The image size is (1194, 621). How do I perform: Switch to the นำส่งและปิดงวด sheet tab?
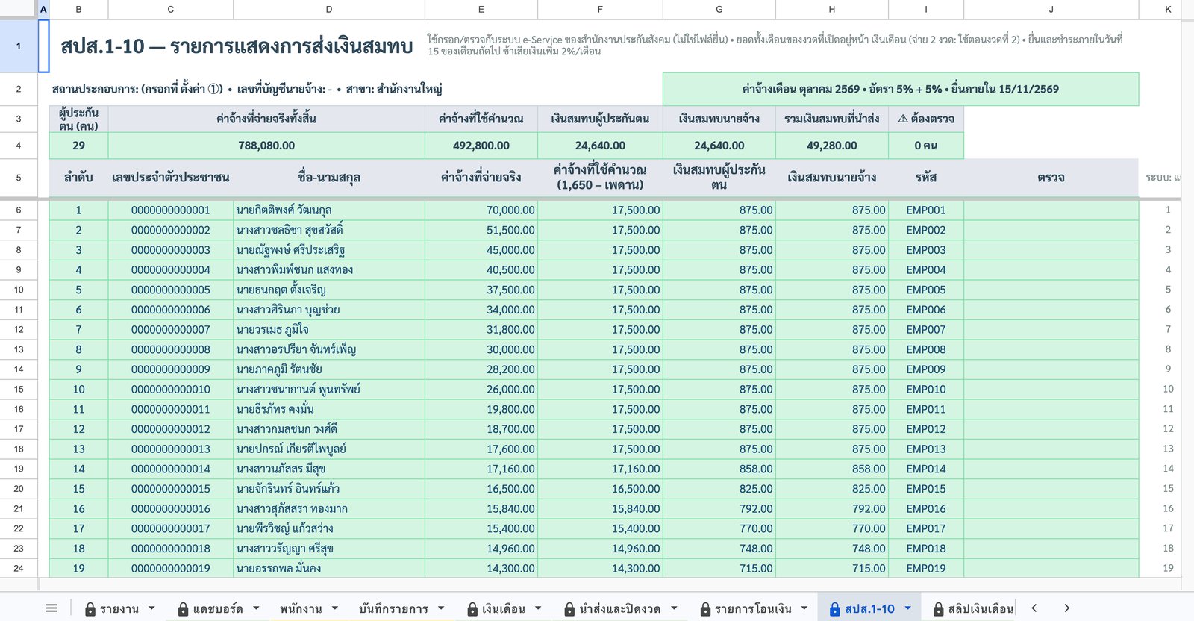(620, 608)
